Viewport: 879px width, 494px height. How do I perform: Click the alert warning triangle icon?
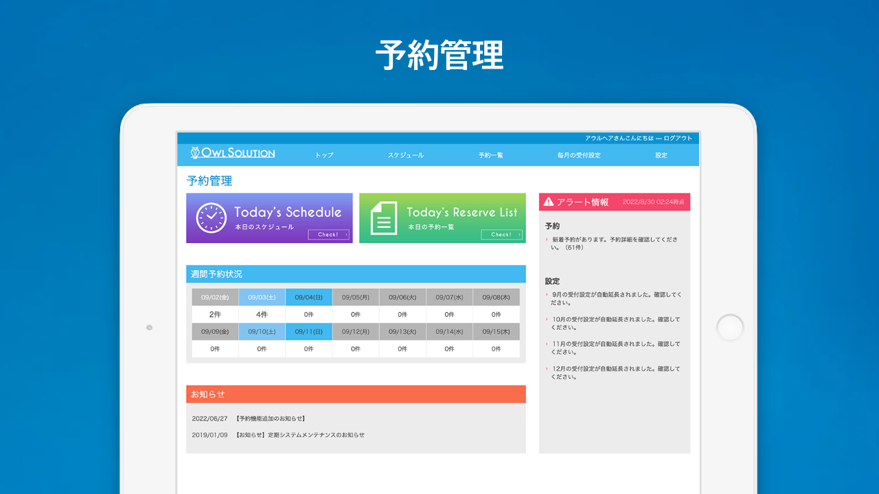pyautogui.click(x=548, y=202)
